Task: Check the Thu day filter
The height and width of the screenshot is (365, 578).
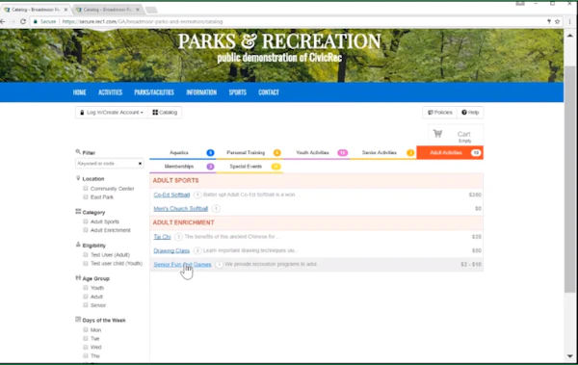Action: tap(86, 355)
